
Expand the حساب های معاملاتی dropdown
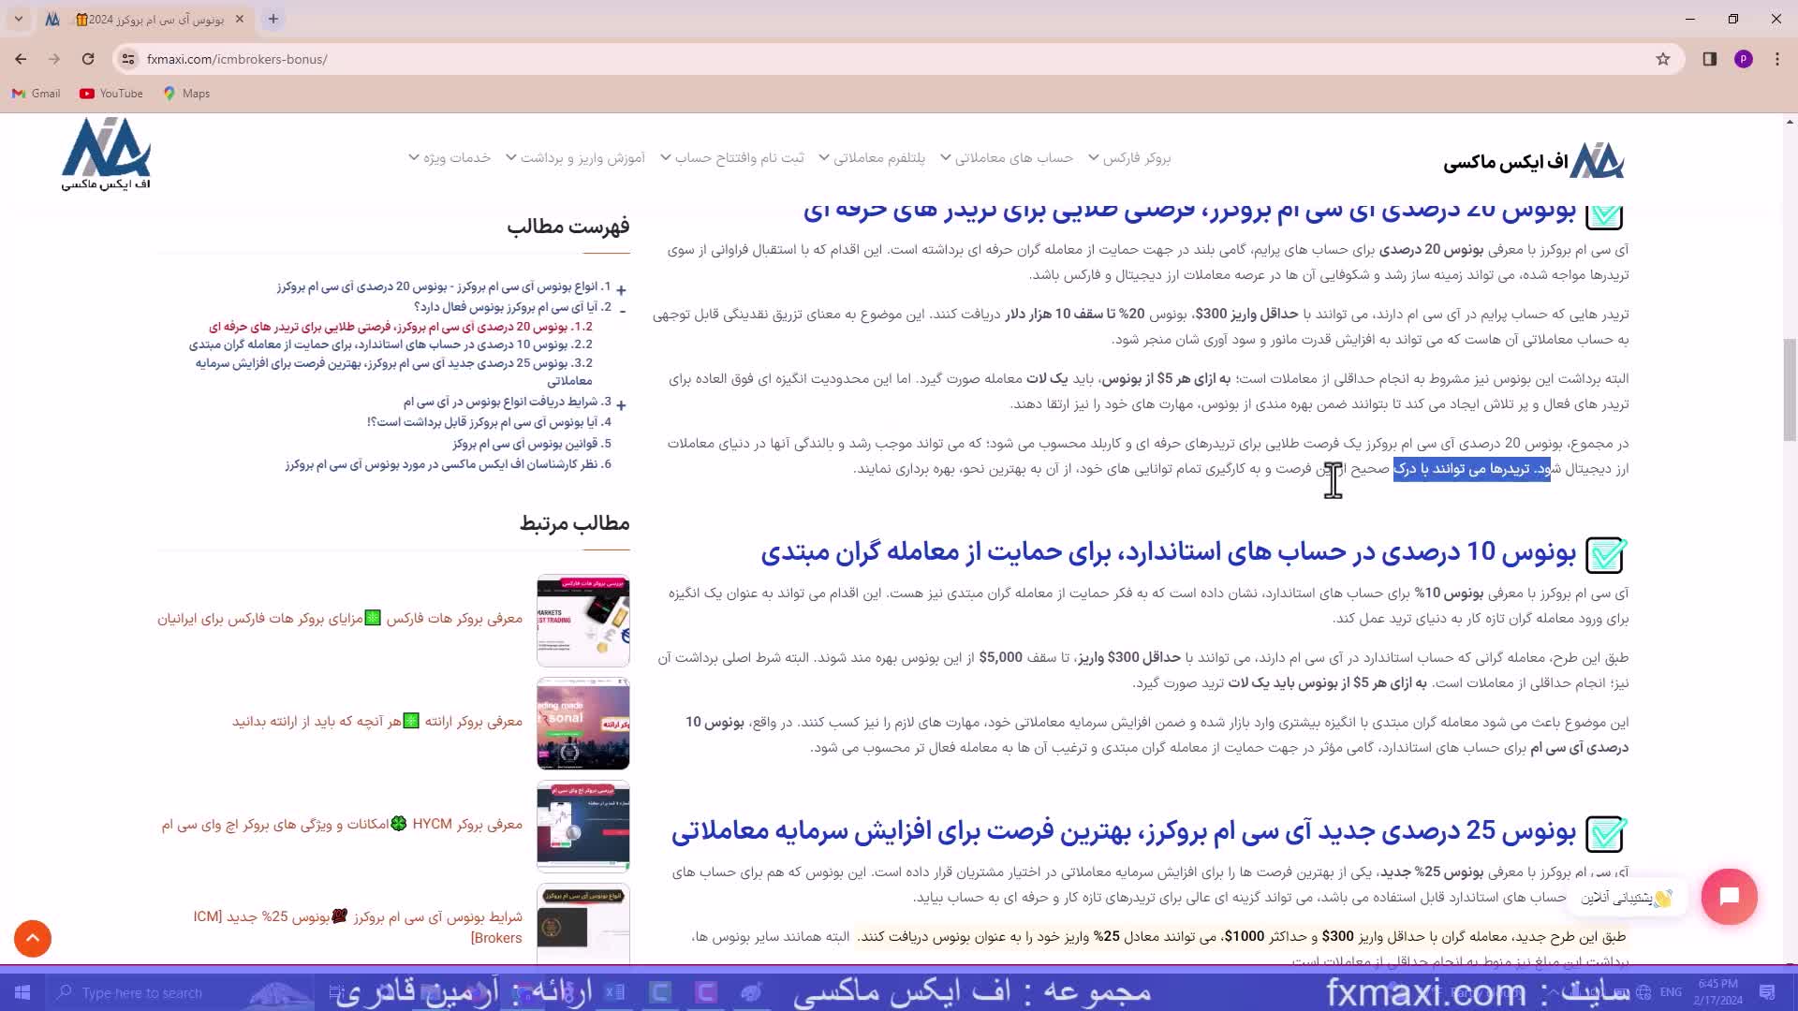point(1019,157)
